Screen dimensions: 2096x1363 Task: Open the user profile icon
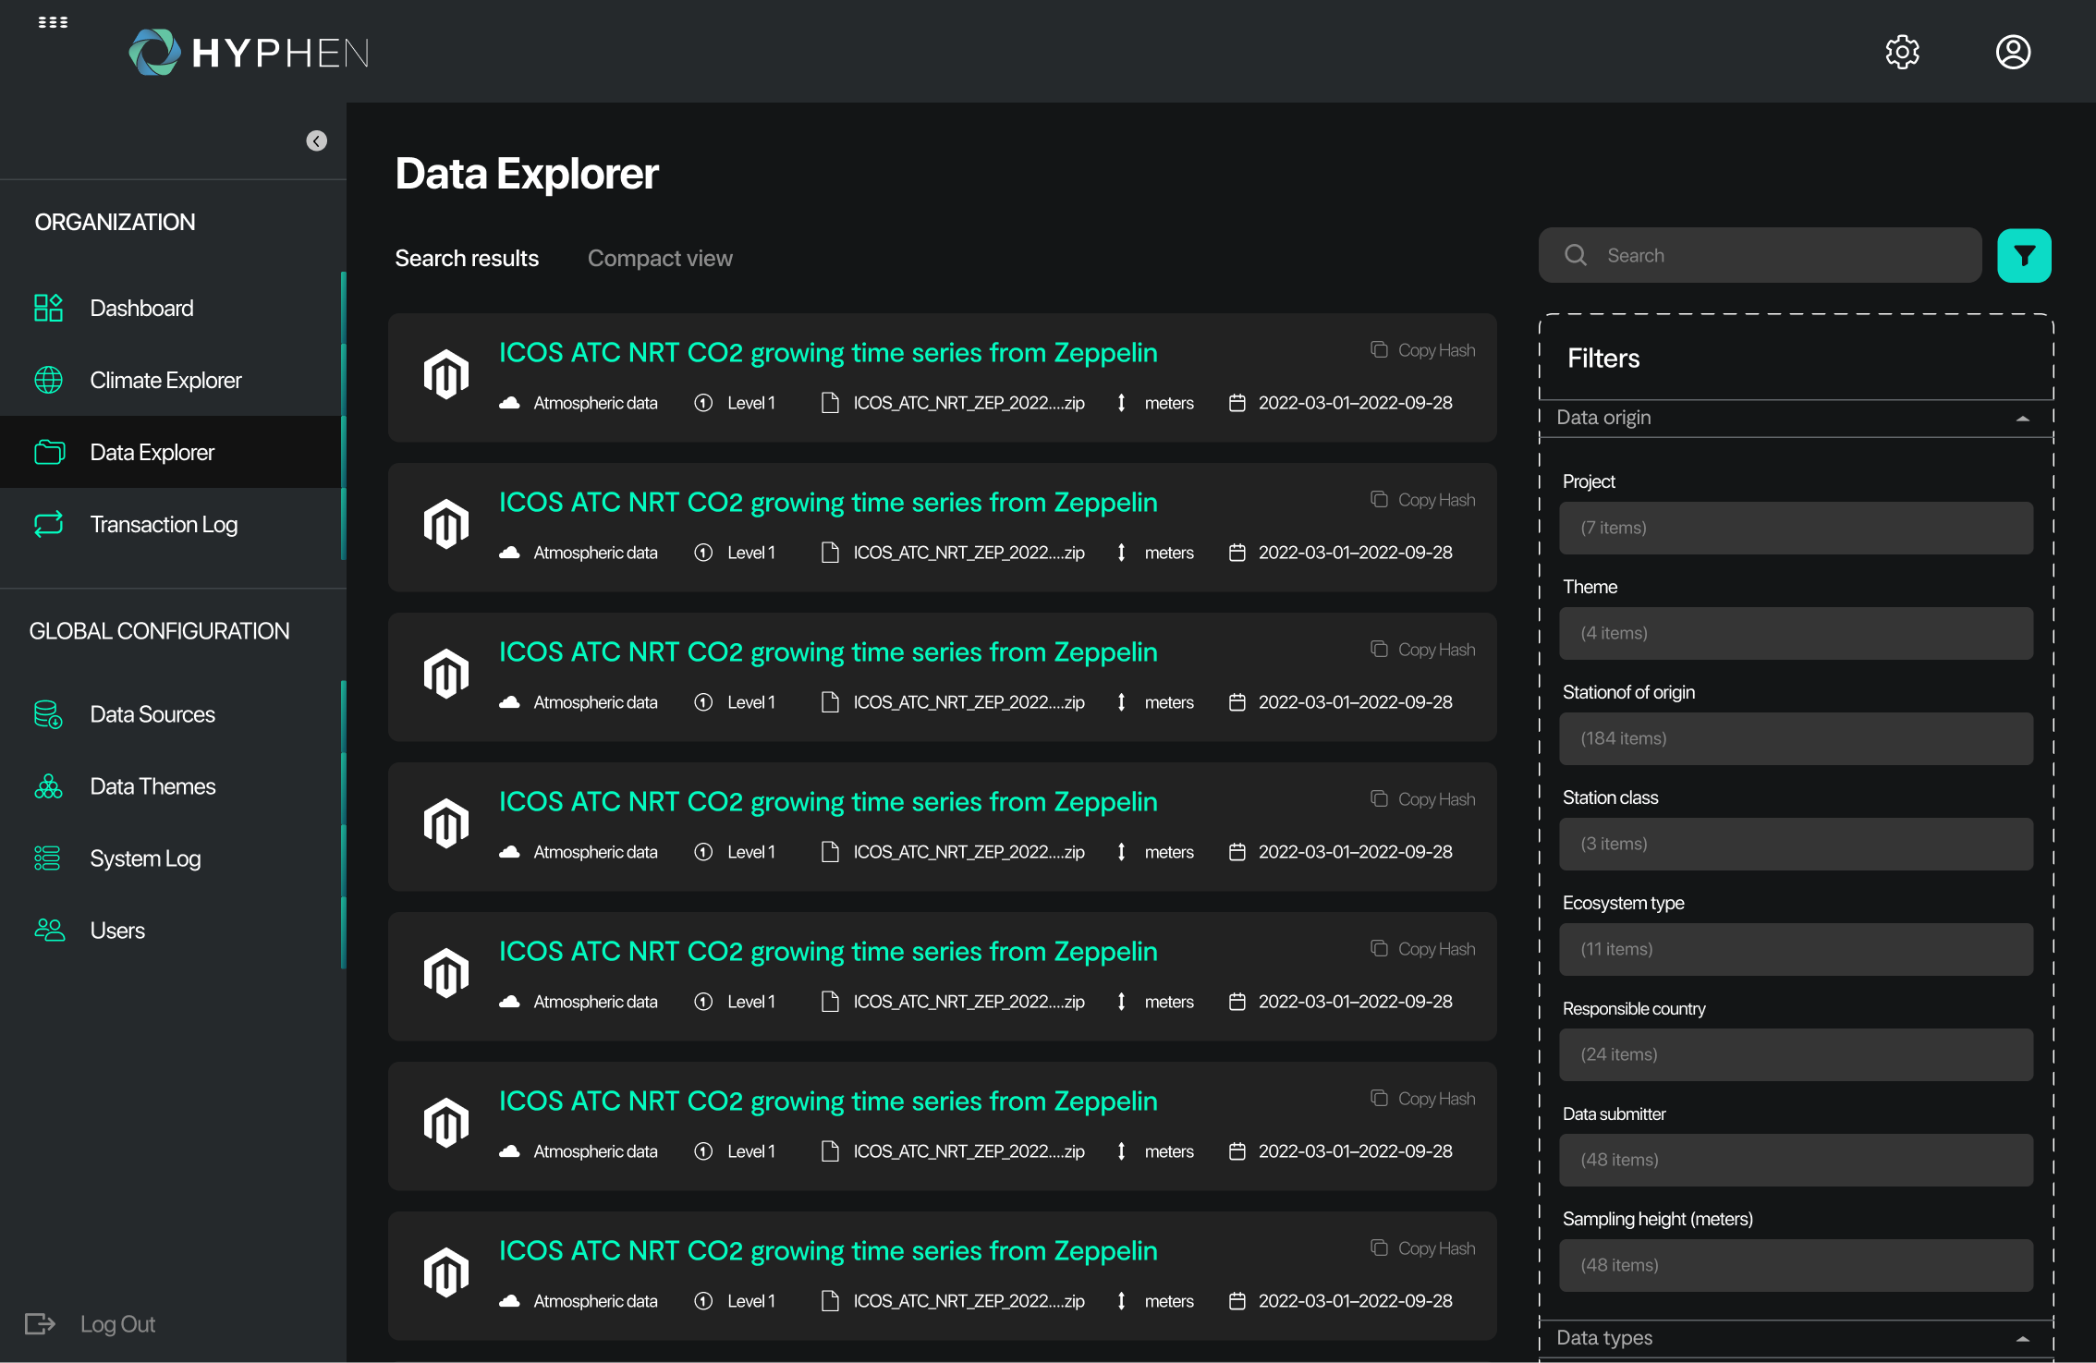[2013, 52]
